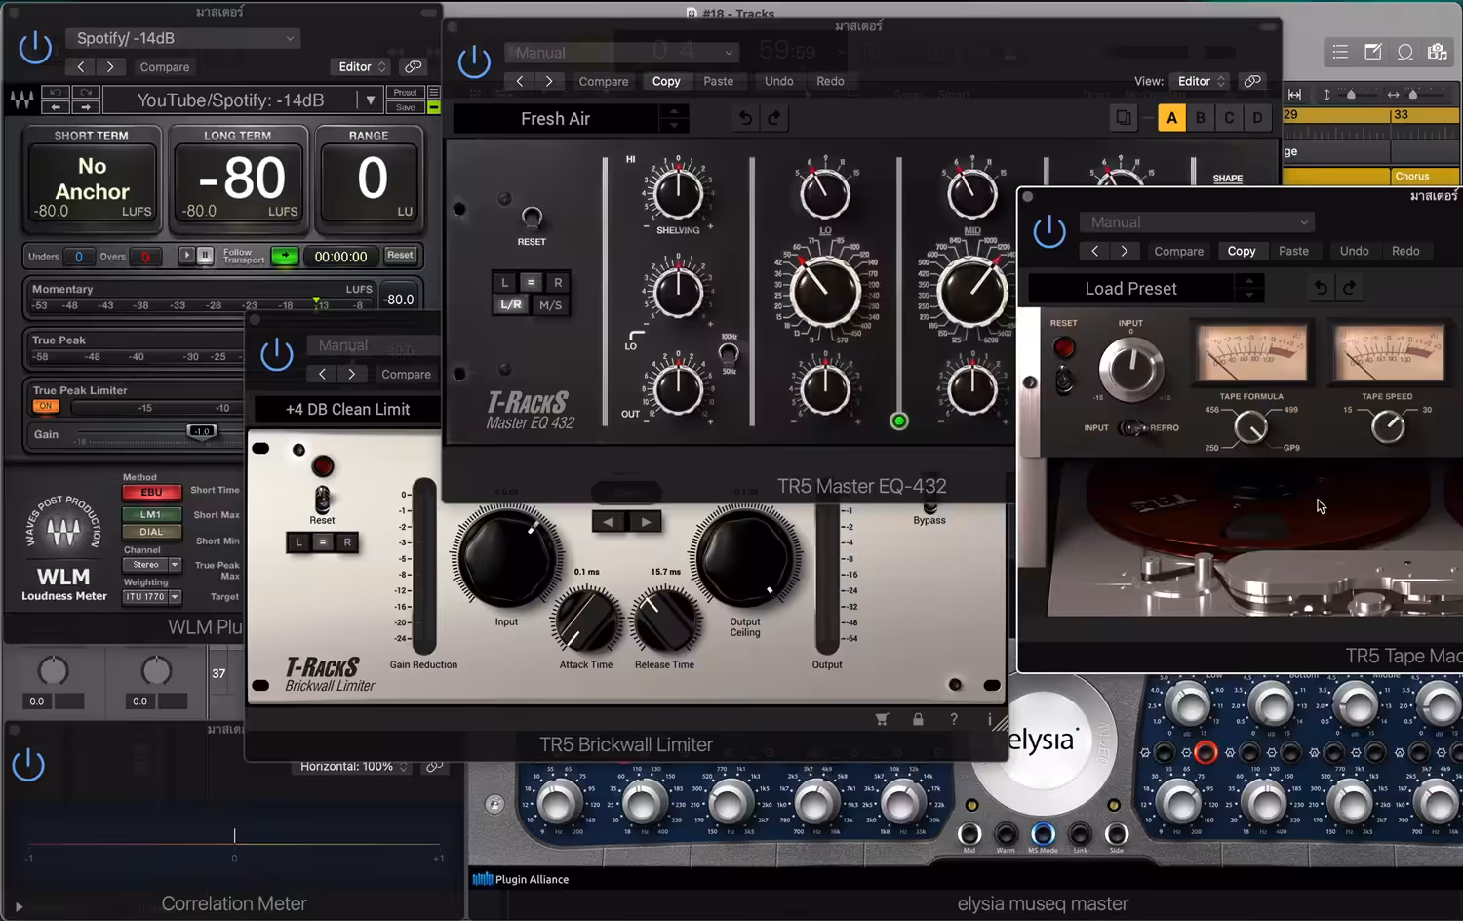The height and width of the screenshot is (921, 1463).
Task: Switch the EQ-432 to M/S mode
Action: 550,305
